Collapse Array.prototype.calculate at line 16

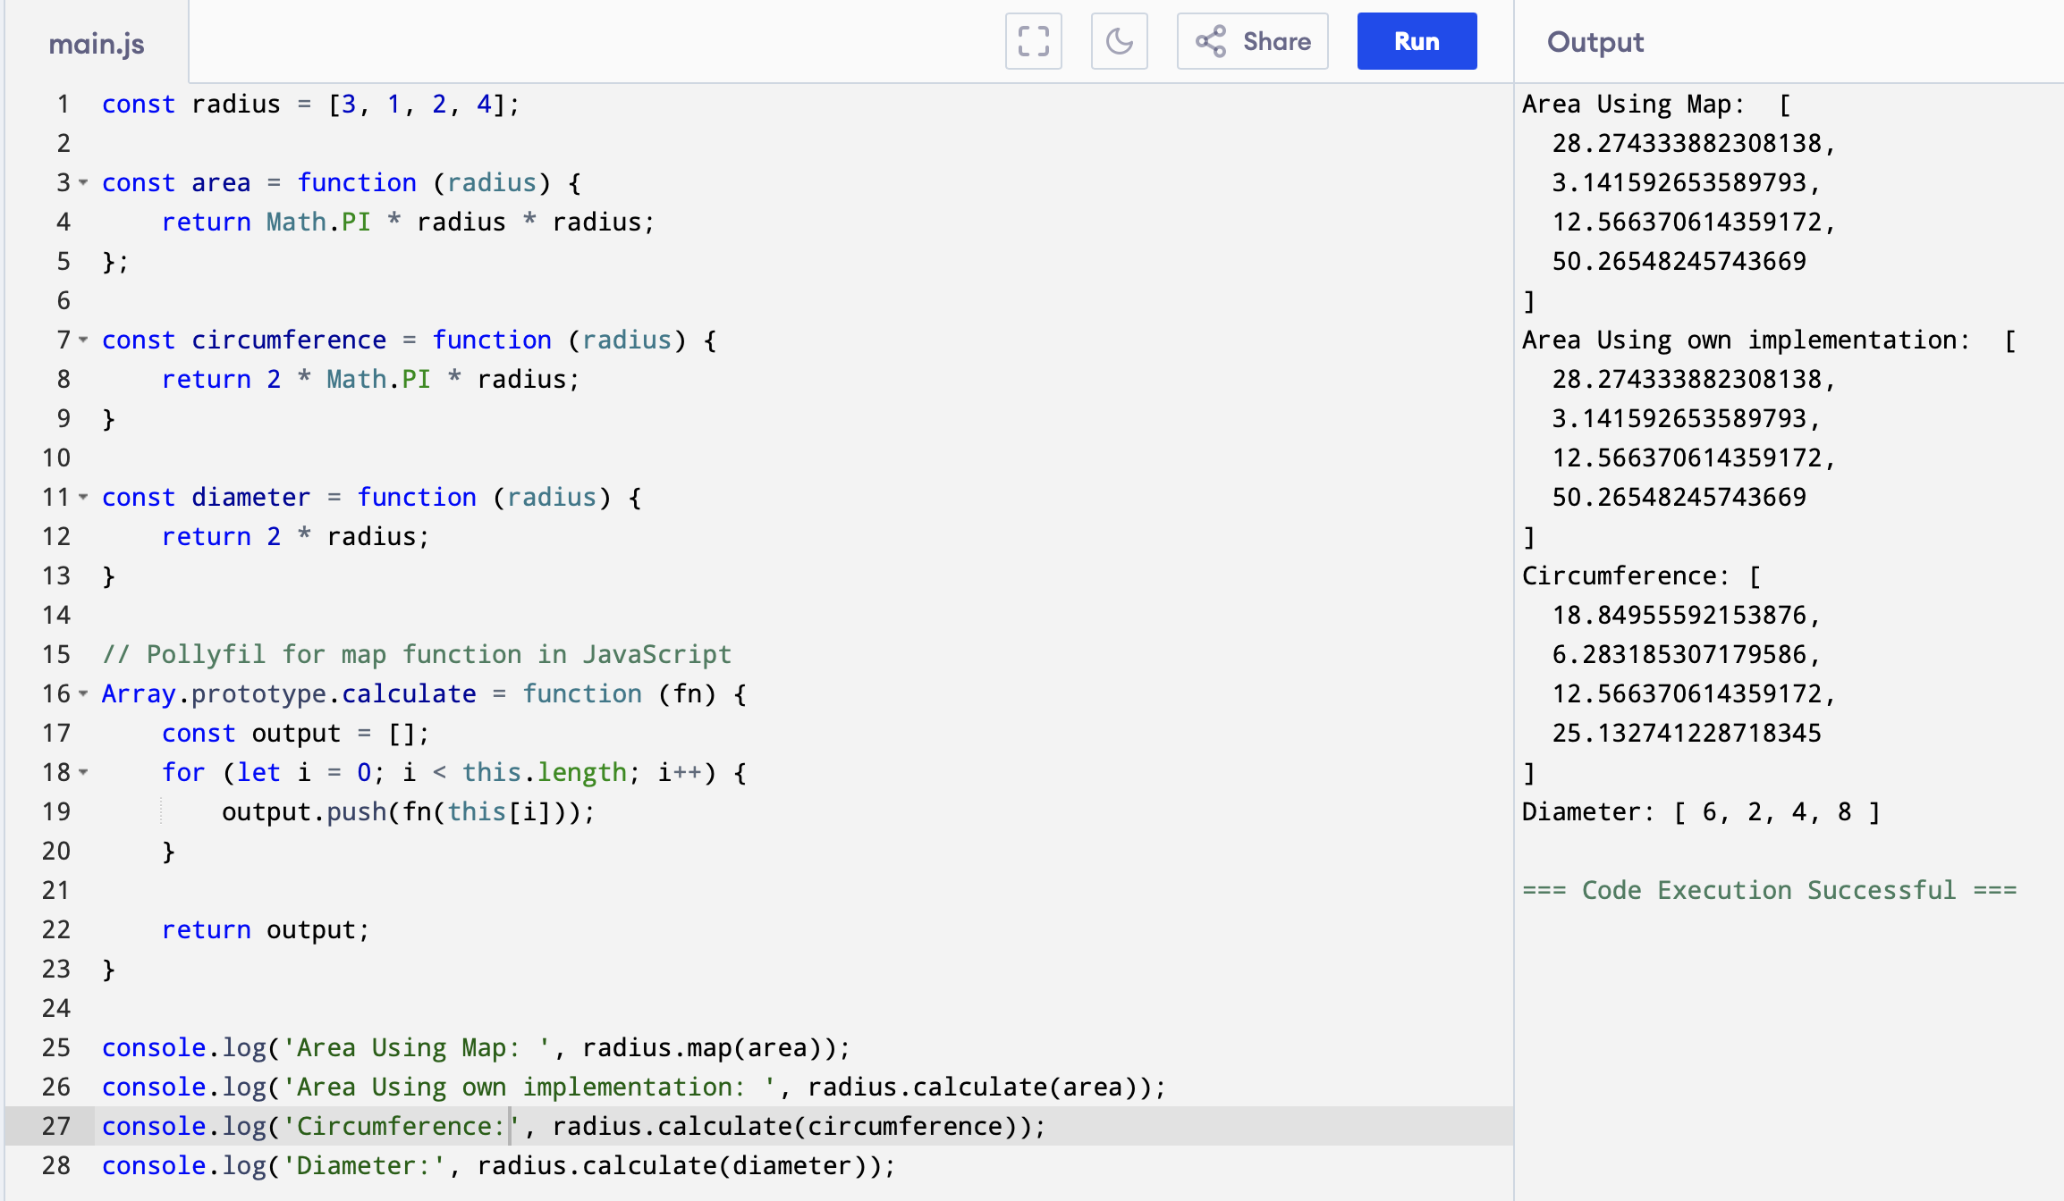[x=83, y=693]
